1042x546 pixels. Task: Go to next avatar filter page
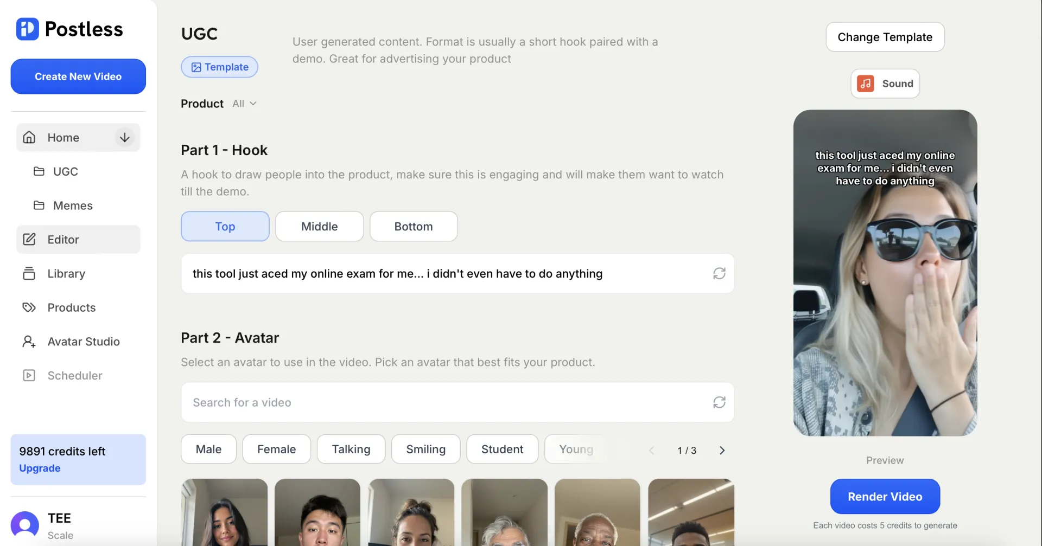(722, 451)
